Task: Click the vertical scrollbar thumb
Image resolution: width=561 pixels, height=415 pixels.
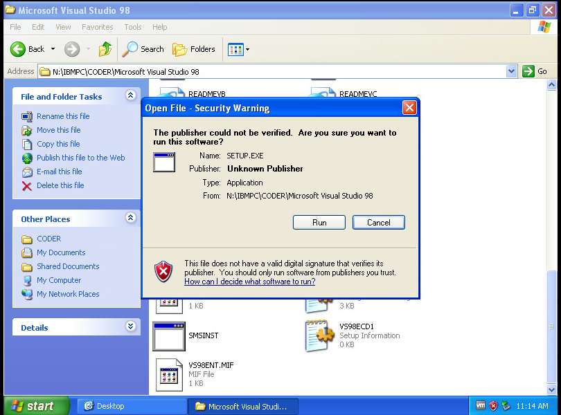Action: [552, 326]
